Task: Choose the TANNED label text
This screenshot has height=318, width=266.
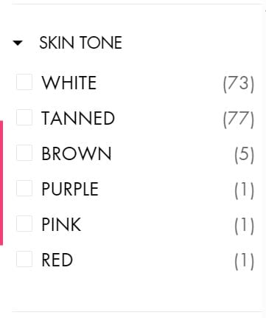Action: point(78,118)
